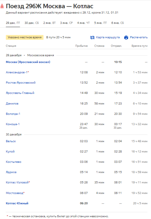Open the 3 янв. СР date tab
This screenshot has width=151, height=219.
click(x=66, y=23)
